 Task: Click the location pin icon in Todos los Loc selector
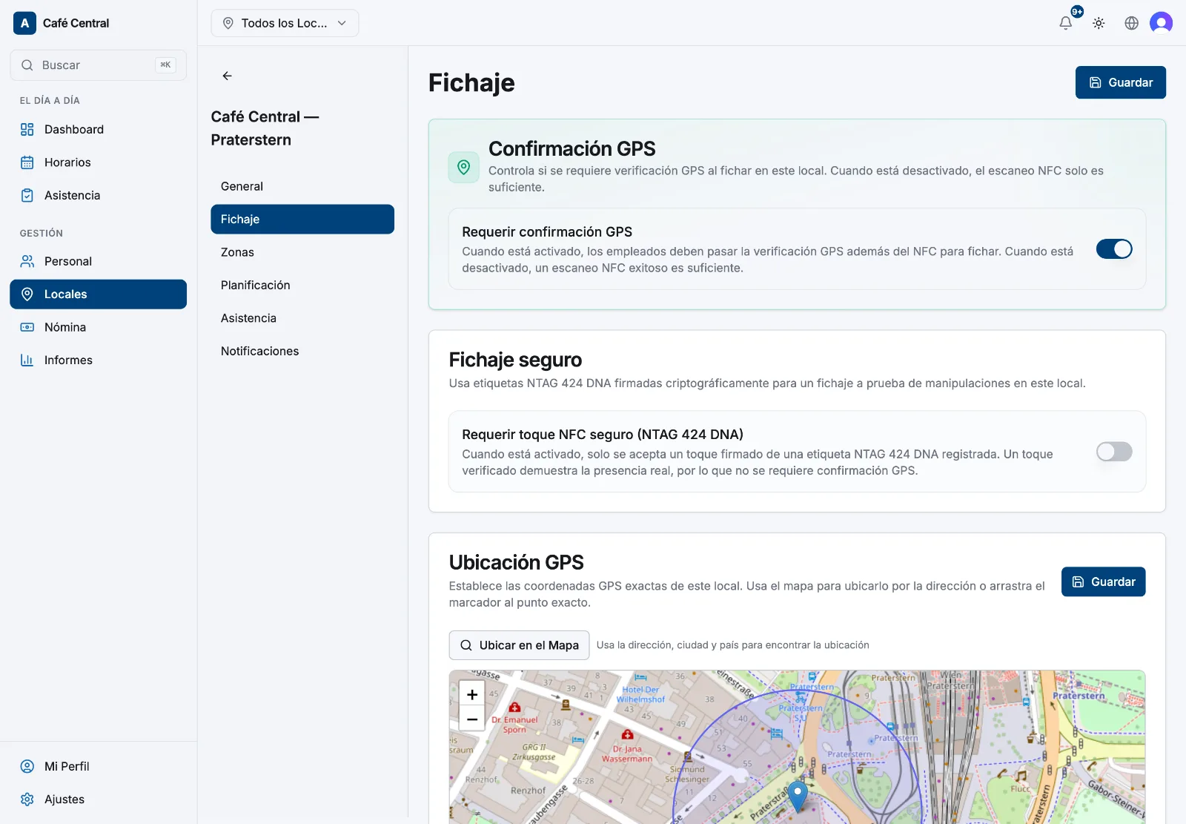228,23
